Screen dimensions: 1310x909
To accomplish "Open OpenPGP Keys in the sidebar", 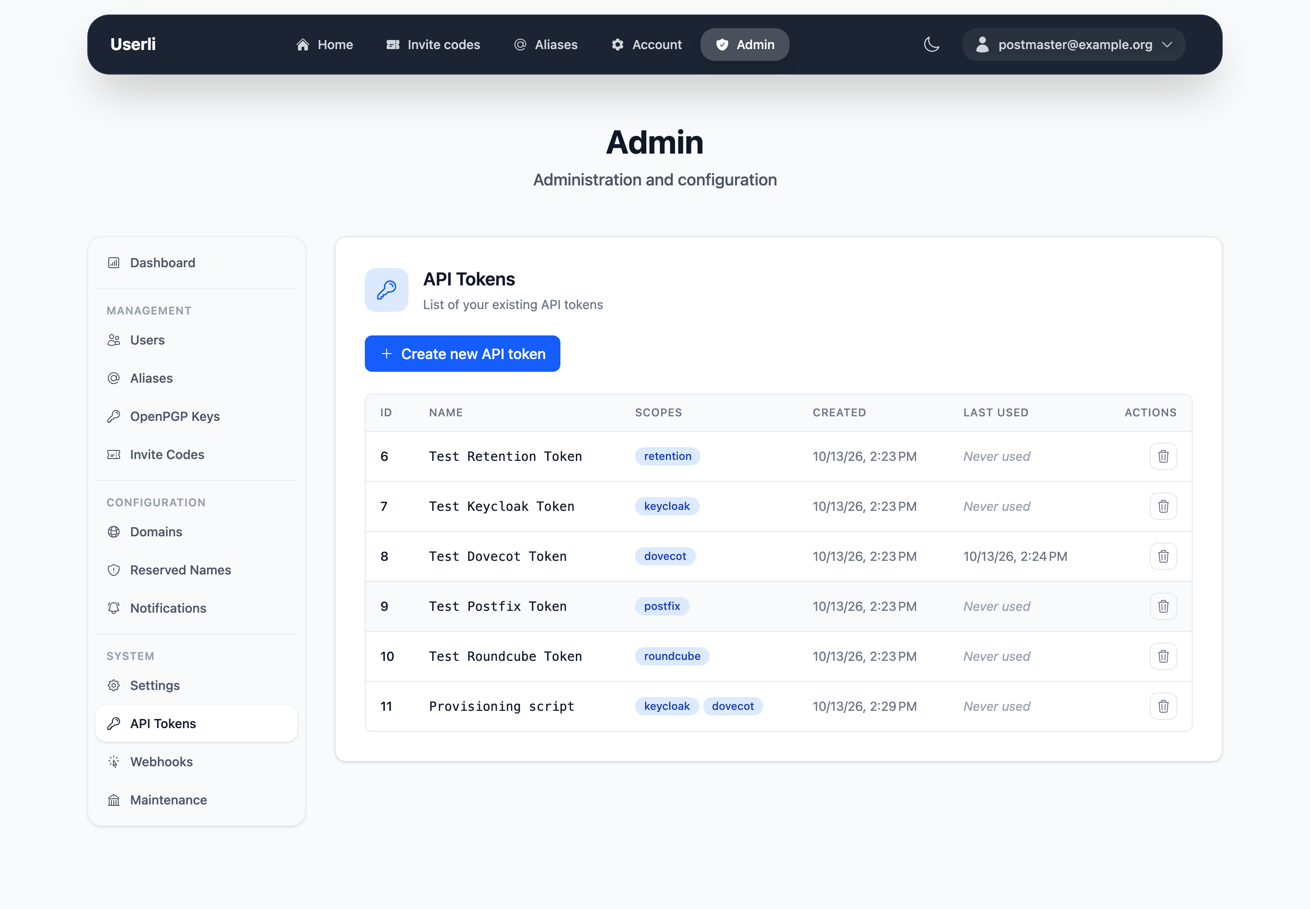I will click(196, 416).
